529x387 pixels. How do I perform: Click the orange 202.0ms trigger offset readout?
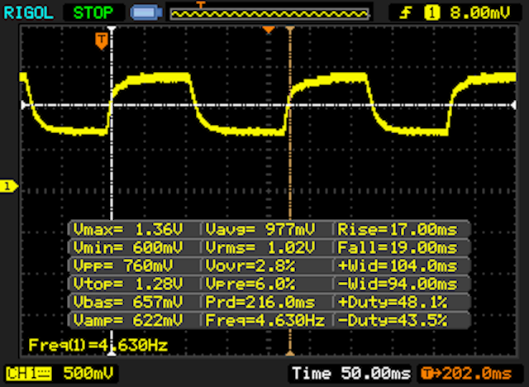click(x=466, y=374)
